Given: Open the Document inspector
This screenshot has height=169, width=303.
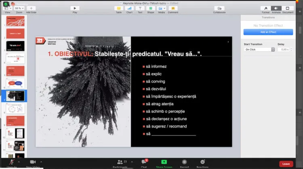Looking at the screenshot, I should 288,8.
